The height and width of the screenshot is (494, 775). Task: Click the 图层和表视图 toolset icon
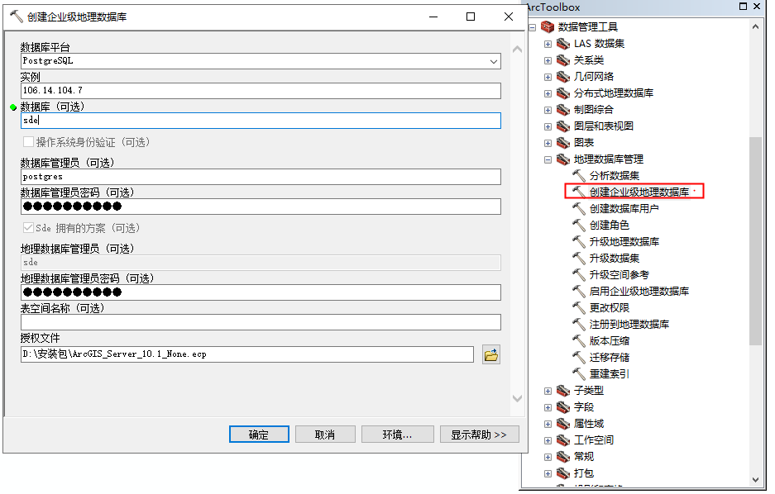(563, 126)
